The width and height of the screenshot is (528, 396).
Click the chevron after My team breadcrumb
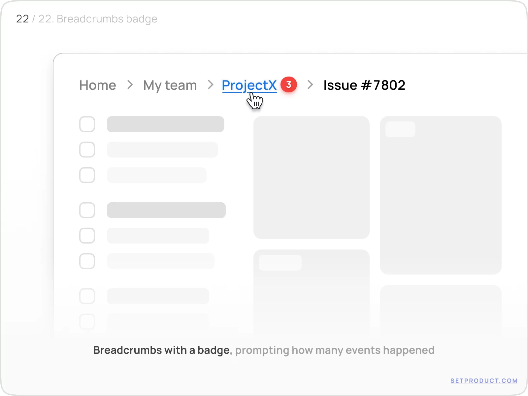tap(210, 85)
